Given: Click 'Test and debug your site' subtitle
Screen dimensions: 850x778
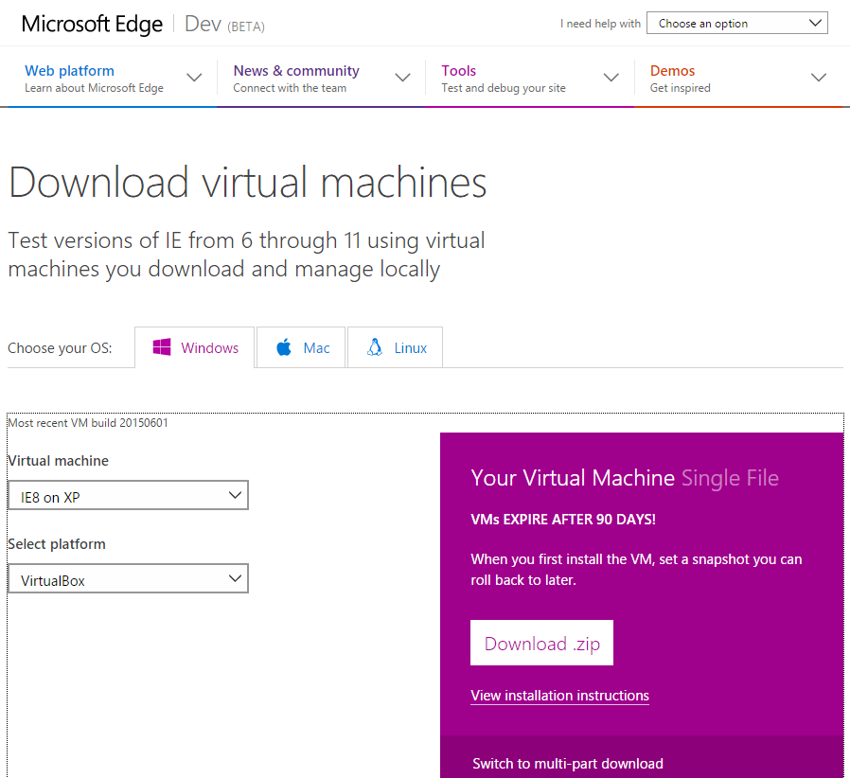Looking at the screenshot, I should pos(504,88).
